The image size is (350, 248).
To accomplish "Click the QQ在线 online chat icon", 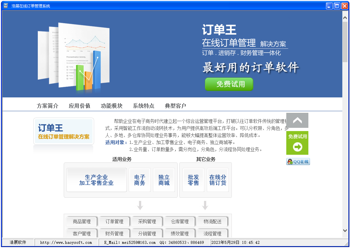I will (297, 161).
